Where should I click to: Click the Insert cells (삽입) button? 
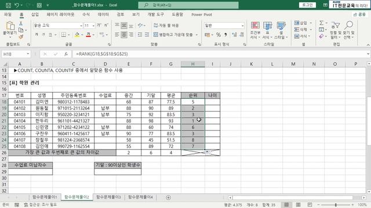pos(301,23)
